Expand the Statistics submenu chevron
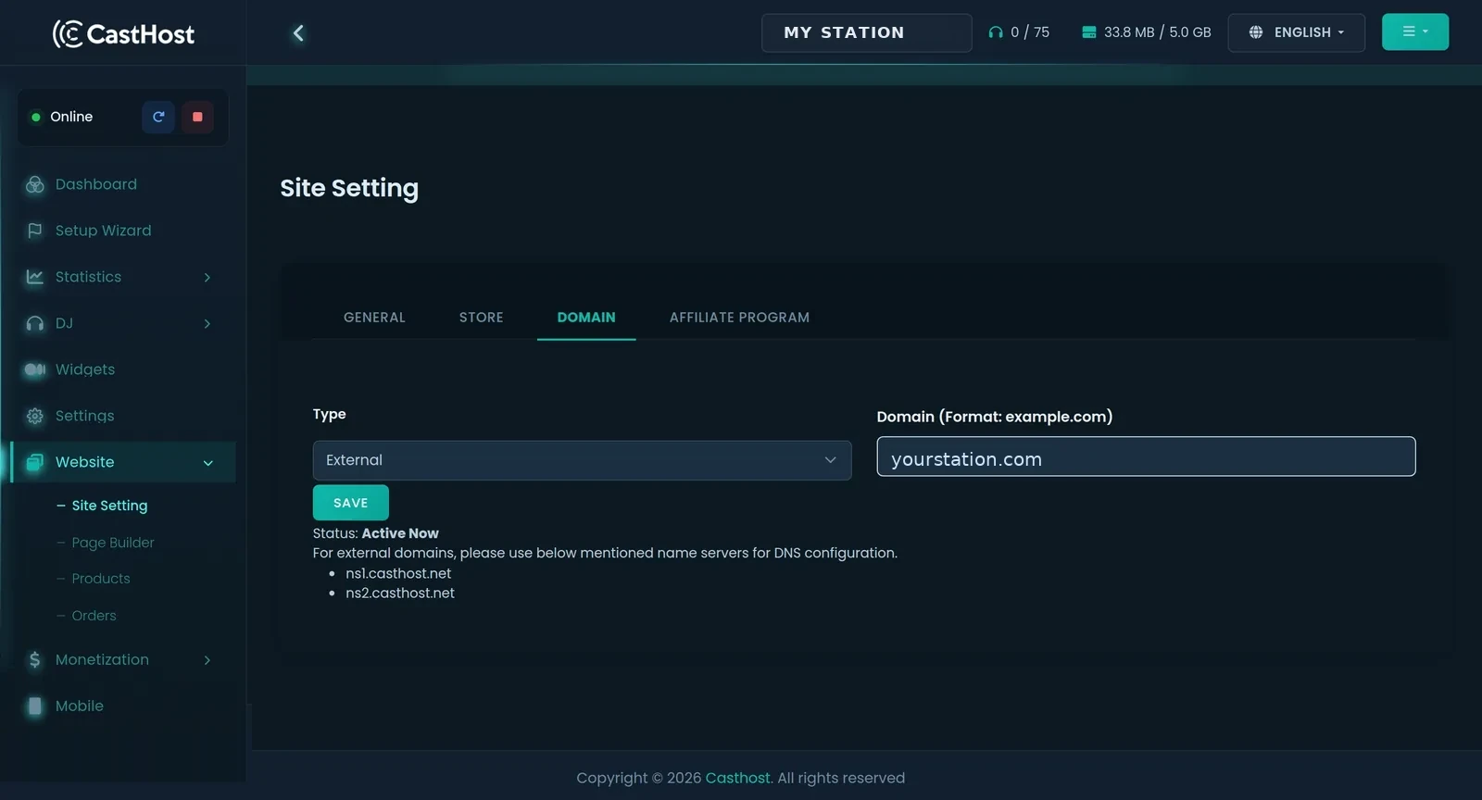The width and height of the screenshot is (1482, 800). coord(207,277)
